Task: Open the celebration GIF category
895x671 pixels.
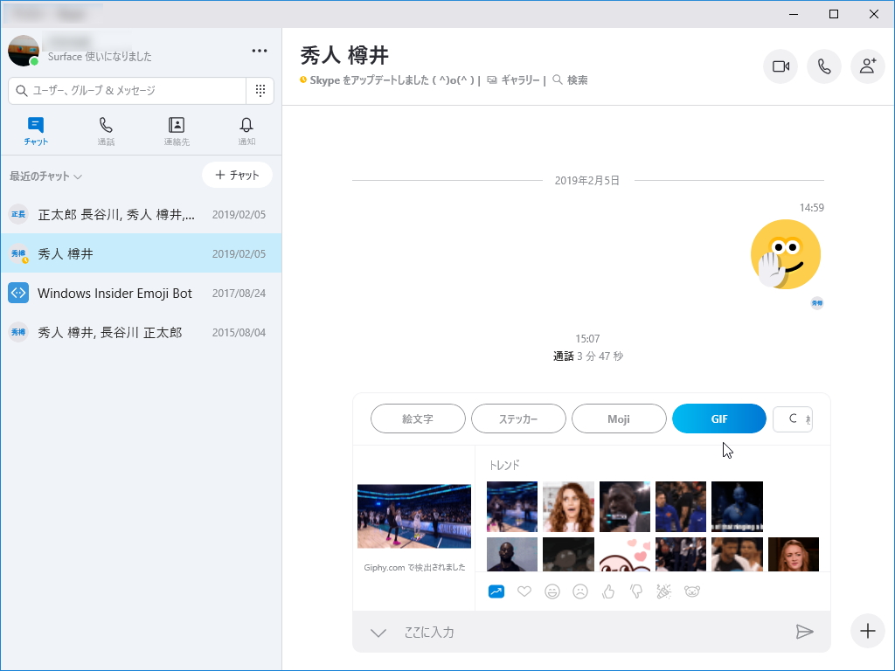Action: tap(663, 591)
